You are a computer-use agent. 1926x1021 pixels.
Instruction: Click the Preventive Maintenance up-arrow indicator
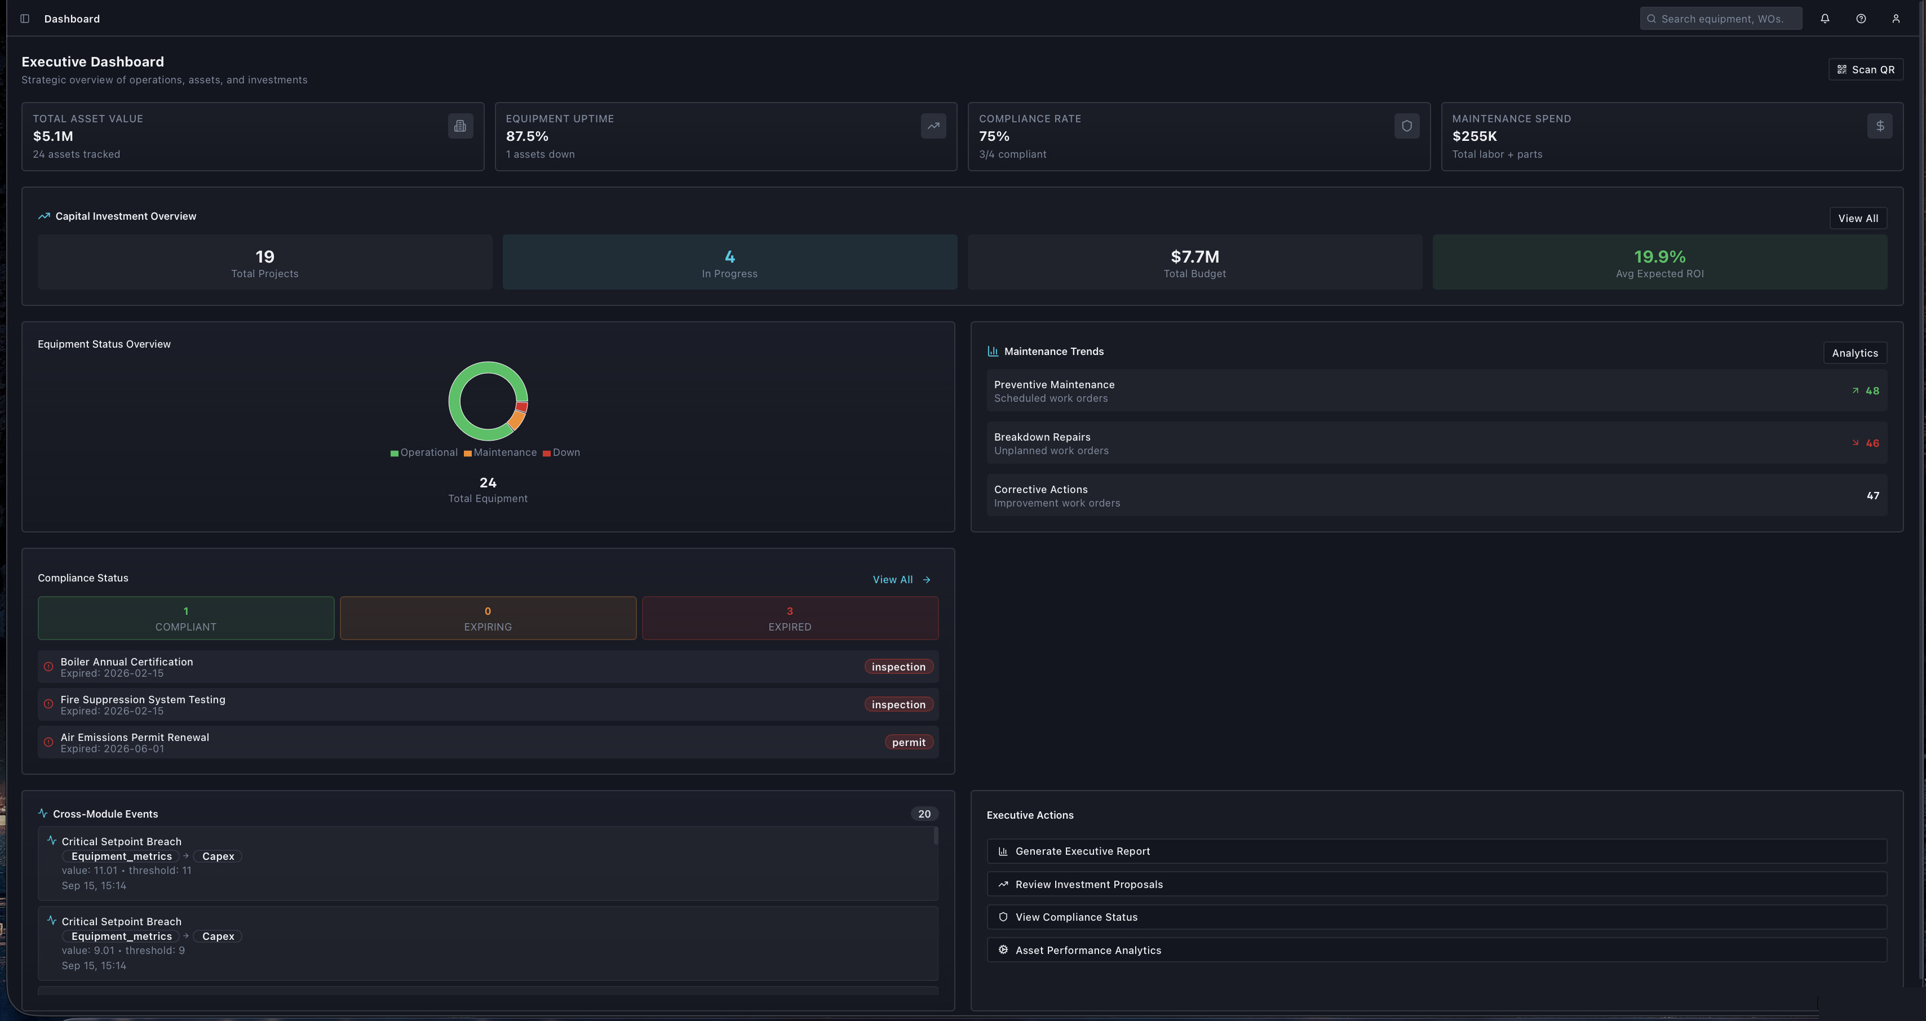[x=1855, y=391]
